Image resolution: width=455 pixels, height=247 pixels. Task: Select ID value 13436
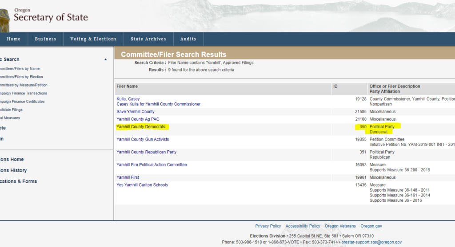point(361,185)
